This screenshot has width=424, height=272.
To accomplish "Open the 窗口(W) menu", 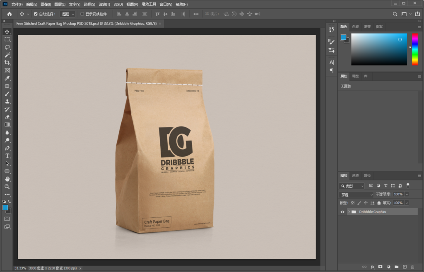I will 166,4.
